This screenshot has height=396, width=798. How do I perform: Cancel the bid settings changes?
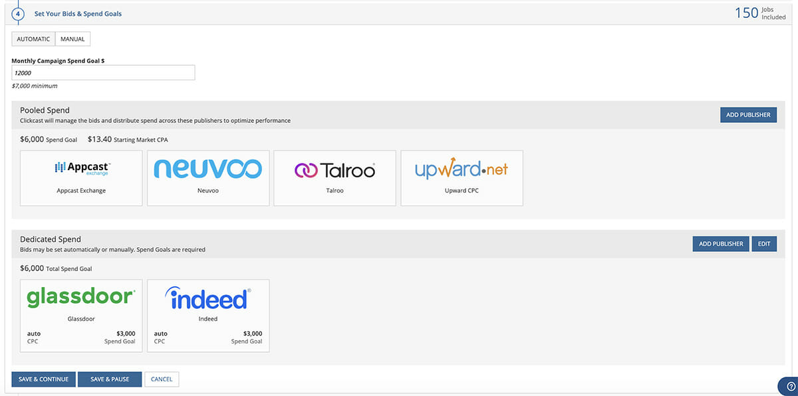point(162,379)
